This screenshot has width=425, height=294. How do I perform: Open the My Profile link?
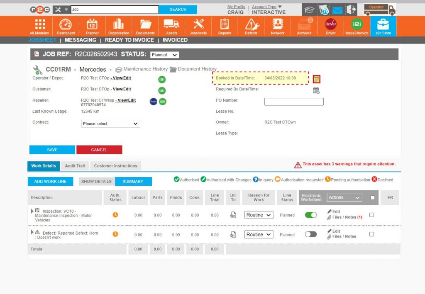pos(236,7)
